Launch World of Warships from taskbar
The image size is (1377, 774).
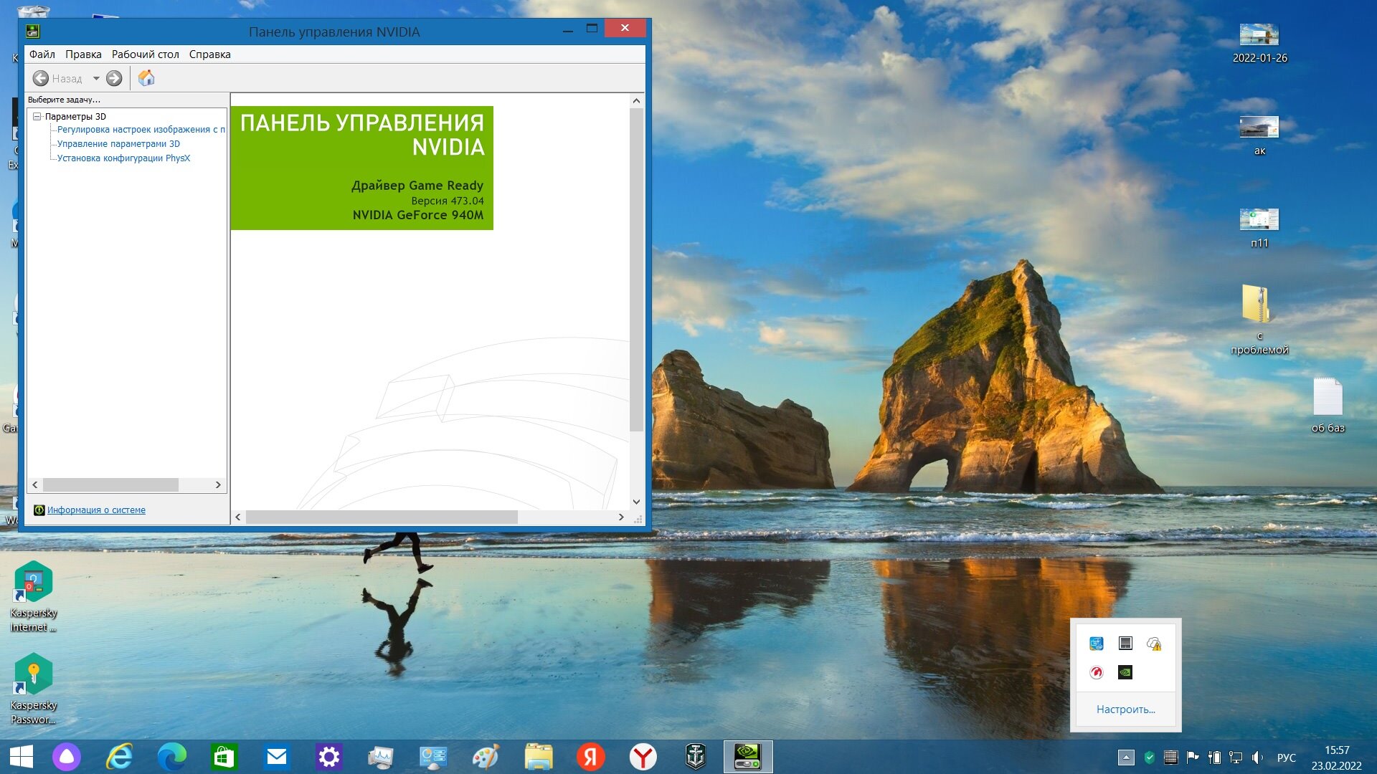coord(695,757)
